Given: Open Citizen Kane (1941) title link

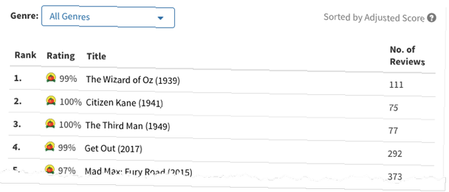Looking at the screenshot, I should coord(124,102).
